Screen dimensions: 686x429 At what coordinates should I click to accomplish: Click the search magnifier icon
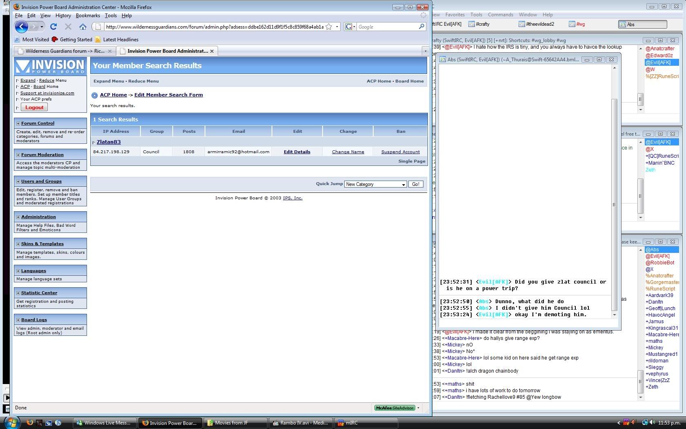coord(422,27)
